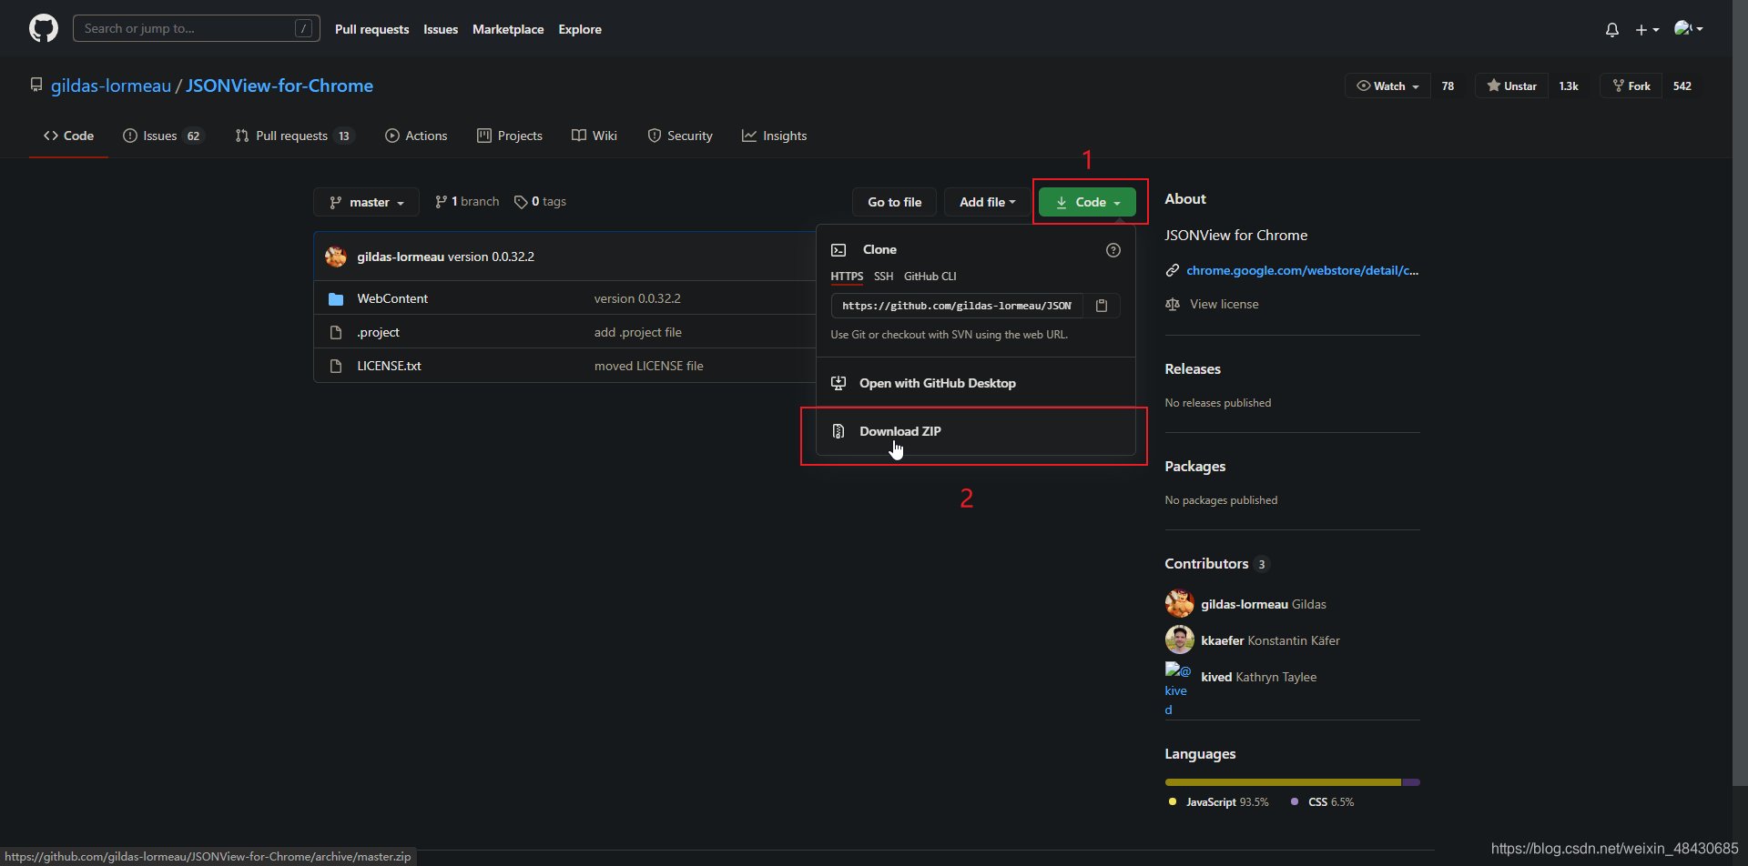Open the Contributors heading link
Screen dimensions: 1748x866
pos(1217,564)
